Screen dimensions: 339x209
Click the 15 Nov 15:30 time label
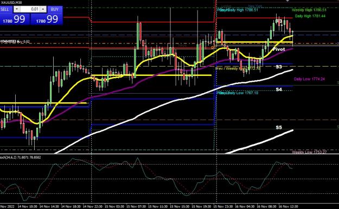click(x=180, y=206)
